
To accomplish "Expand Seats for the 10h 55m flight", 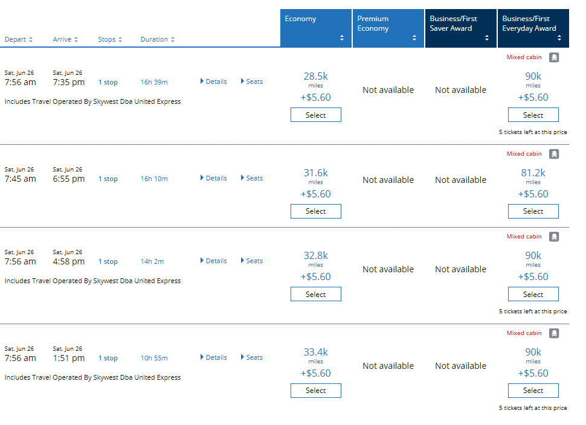I will pos(252,357).
